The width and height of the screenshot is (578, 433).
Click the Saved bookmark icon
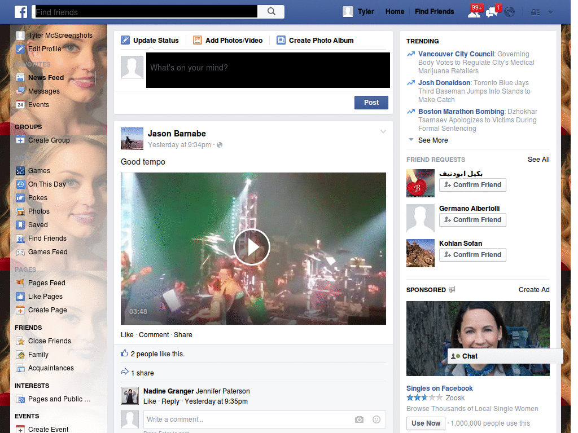(x=20, y=225)
